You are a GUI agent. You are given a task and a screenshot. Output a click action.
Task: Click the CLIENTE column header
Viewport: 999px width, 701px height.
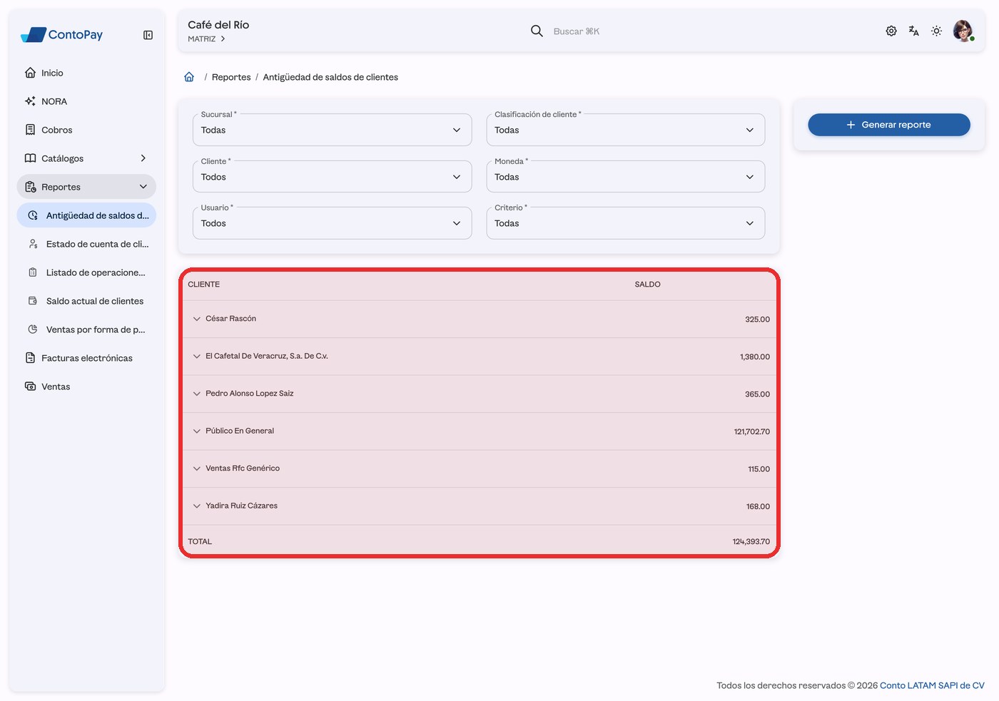(x=204, y=285)
